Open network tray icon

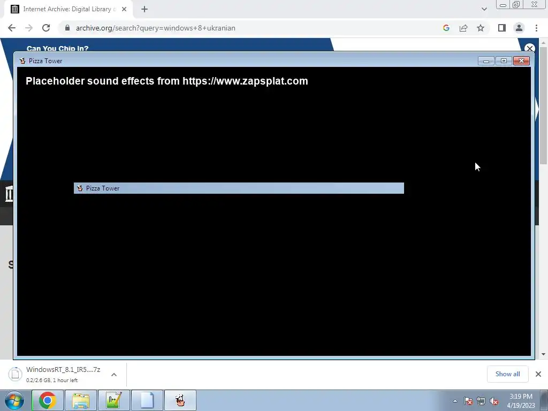click(481, 401)
